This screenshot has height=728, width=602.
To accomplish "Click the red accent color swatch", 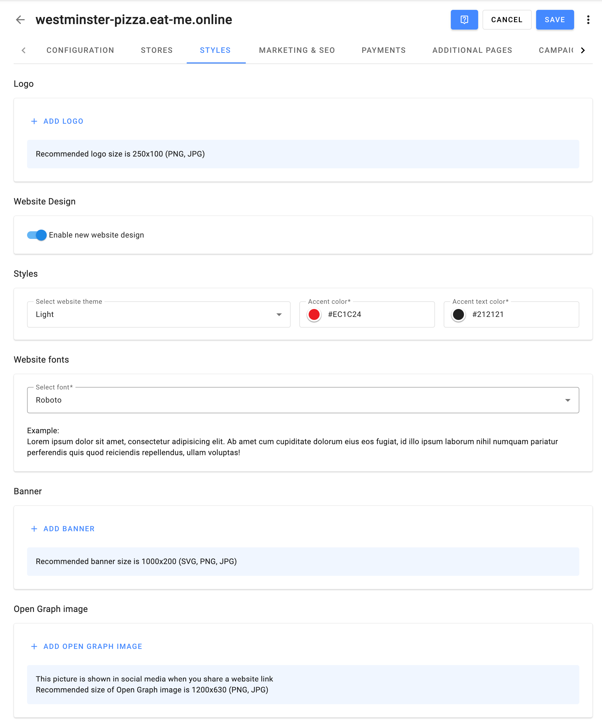I will click(x=314, y=314).
